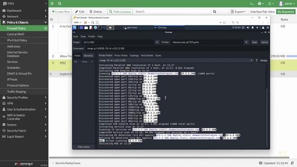
Task: Collapse the Policy & Objects menu
Action: (24, 22)
